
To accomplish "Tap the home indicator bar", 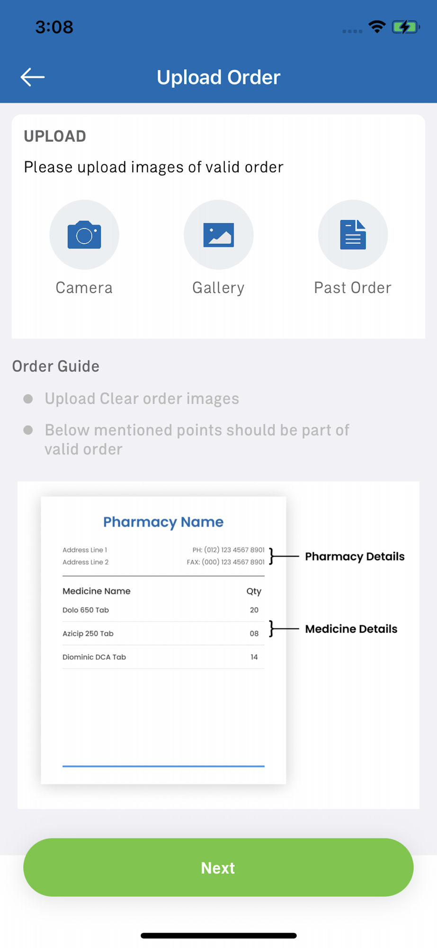I will (218, 936).
